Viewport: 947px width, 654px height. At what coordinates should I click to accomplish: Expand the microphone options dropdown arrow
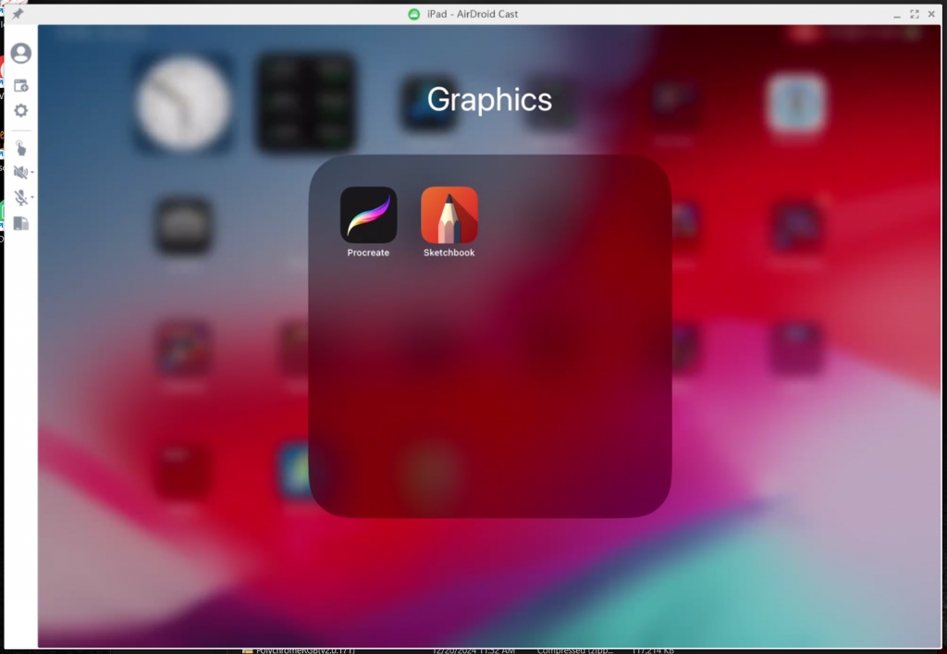(x=32, y=198)
